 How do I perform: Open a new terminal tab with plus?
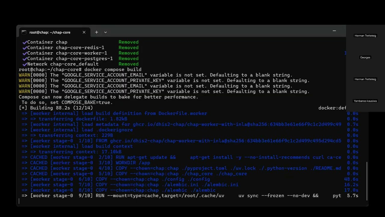(97, 32)
